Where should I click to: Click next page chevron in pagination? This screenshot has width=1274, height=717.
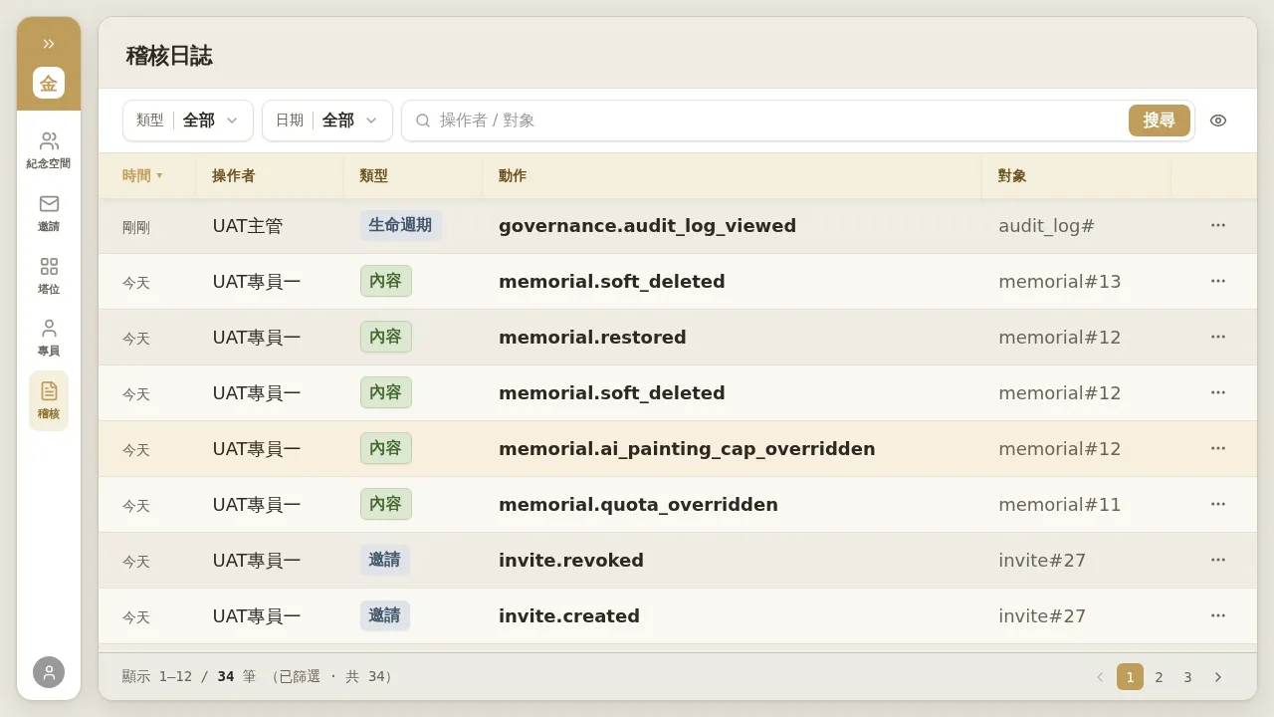point(1217,677)
